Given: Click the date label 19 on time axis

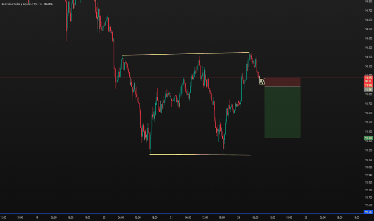Looking at the screenshot, I should 37,218.
